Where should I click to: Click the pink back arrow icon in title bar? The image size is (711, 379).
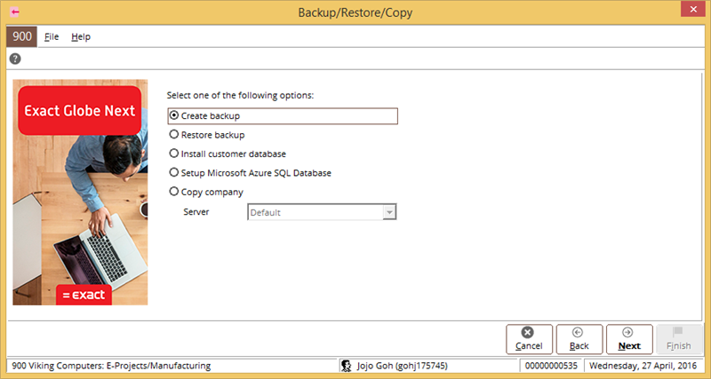(15, 12)
